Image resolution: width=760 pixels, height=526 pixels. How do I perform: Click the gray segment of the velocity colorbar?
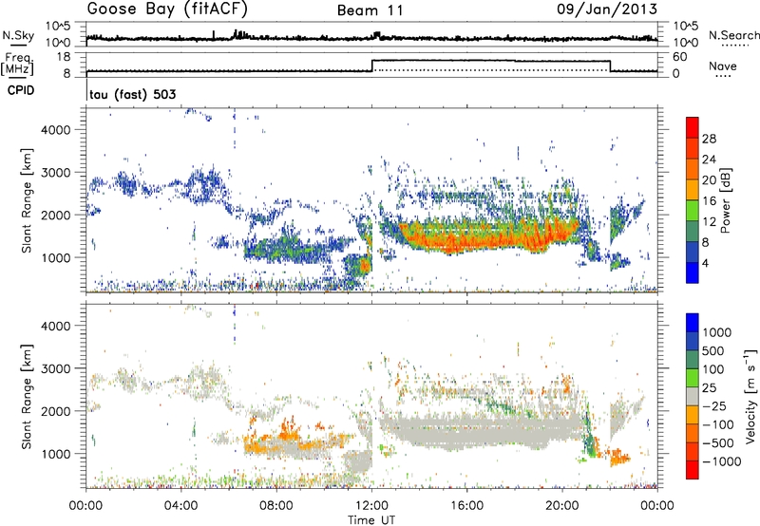(x=693, y=397)
